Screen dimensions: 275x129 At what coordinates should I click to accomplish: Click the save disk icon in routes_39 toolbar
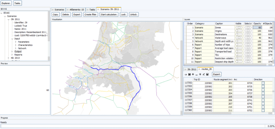pyautogui.click(x=189, y=74)
